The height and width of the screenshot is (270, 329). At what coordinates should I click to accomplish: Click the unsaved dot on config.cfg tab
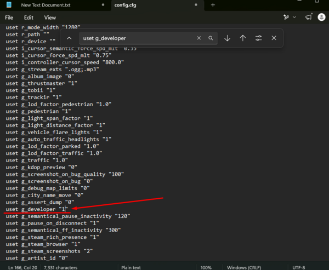point(196,4)
